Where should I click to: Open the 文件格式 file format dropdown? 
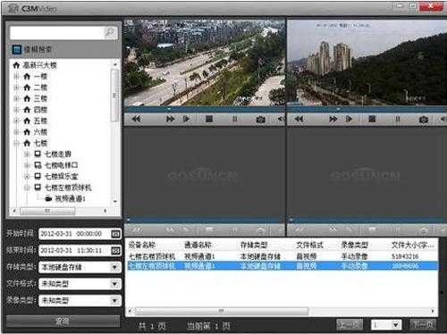tap(114, 284)
